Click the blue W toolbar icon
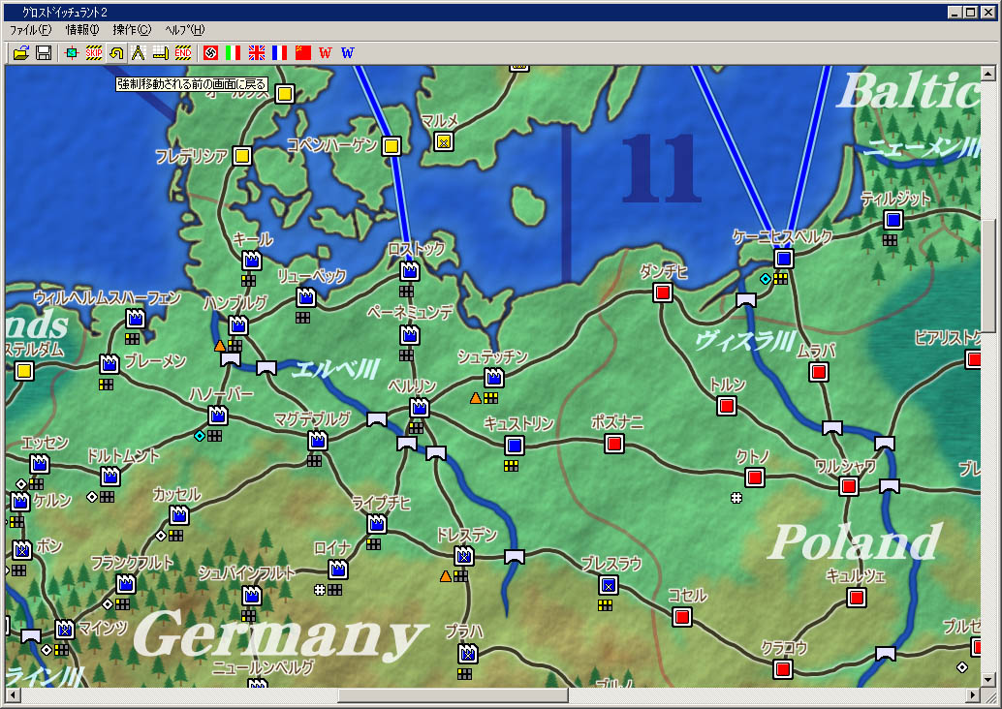This screenshot has height=709, width=1002. pos(348,52)
